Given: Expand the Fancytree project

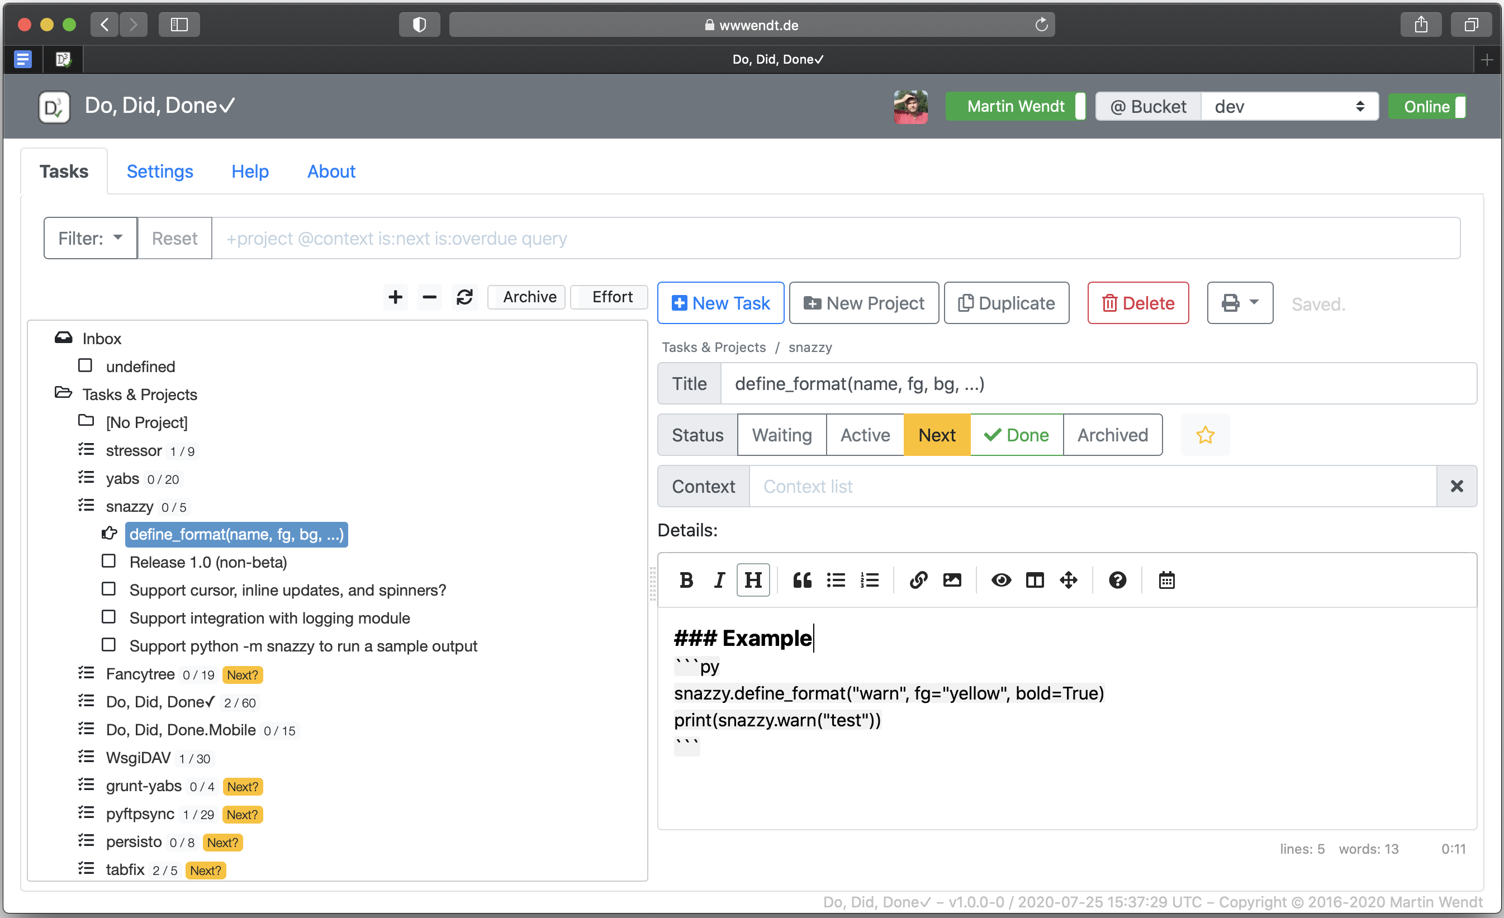Looking at the screenshot, I should tap(86, 673).
